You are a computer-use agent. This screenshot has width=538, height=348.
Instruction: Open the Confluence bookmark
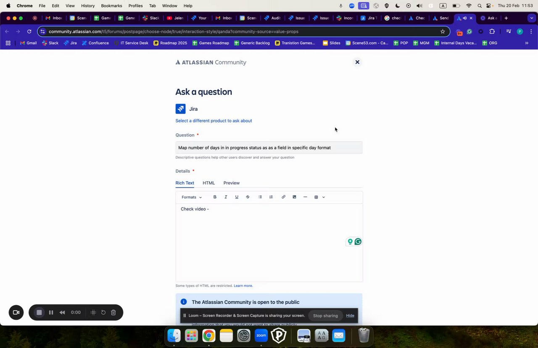click(95, 43)
